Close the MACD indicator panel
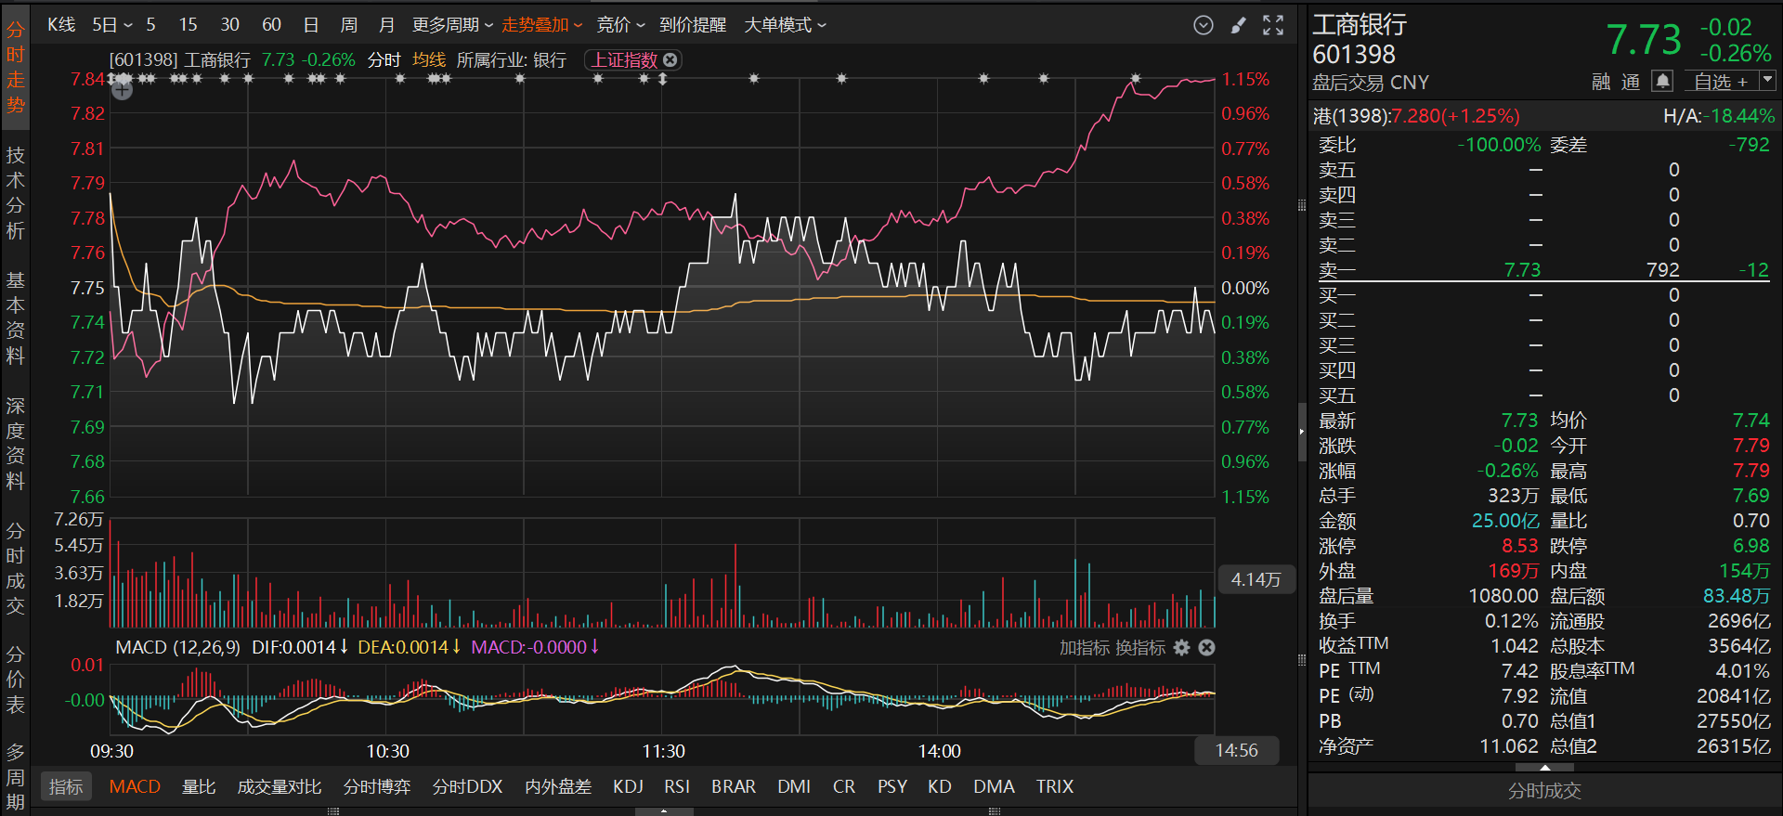1783x816 pixels. coord(1206,647)
